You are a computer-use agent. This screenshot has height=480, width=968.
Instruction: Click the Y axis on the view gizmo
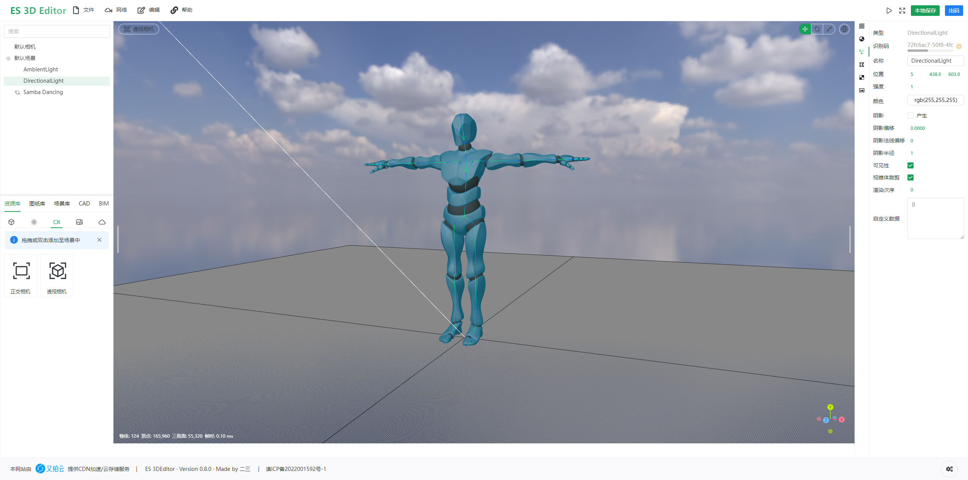pos(830,407)
